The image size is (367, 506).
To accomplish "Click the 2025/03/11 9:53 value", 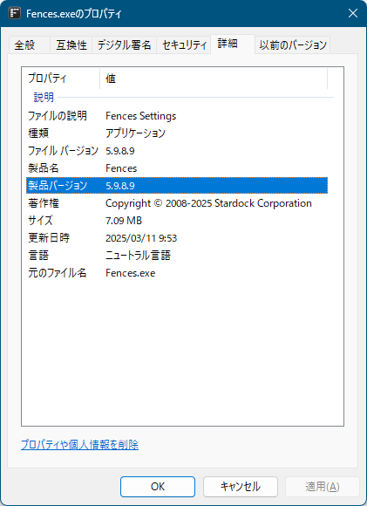I will pyautogui.click(x=141, y=238).
